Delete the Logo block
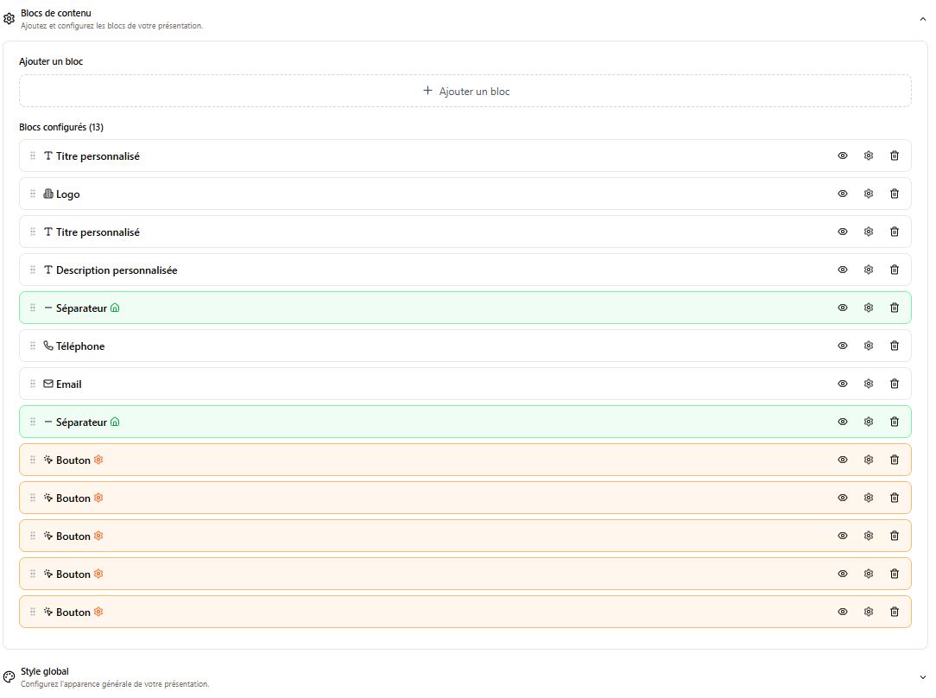This screenshot has height=698, width=936. point(895,194)
